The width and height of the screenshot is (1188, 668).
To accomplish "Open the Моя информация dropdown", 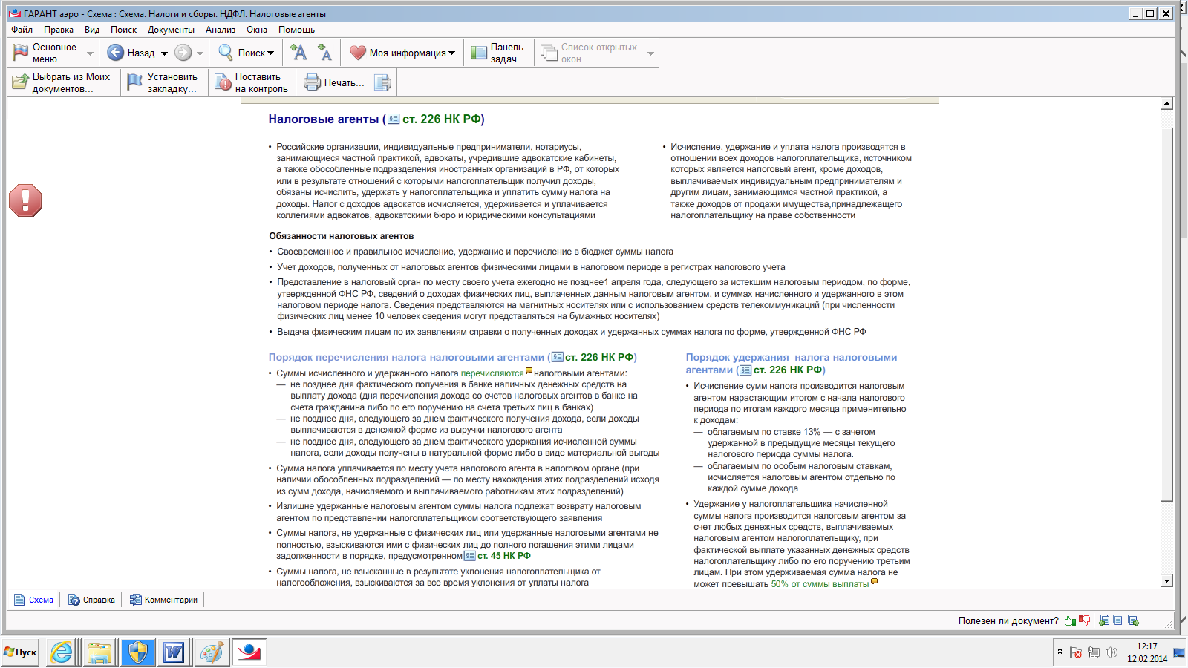I will (403, 53).
